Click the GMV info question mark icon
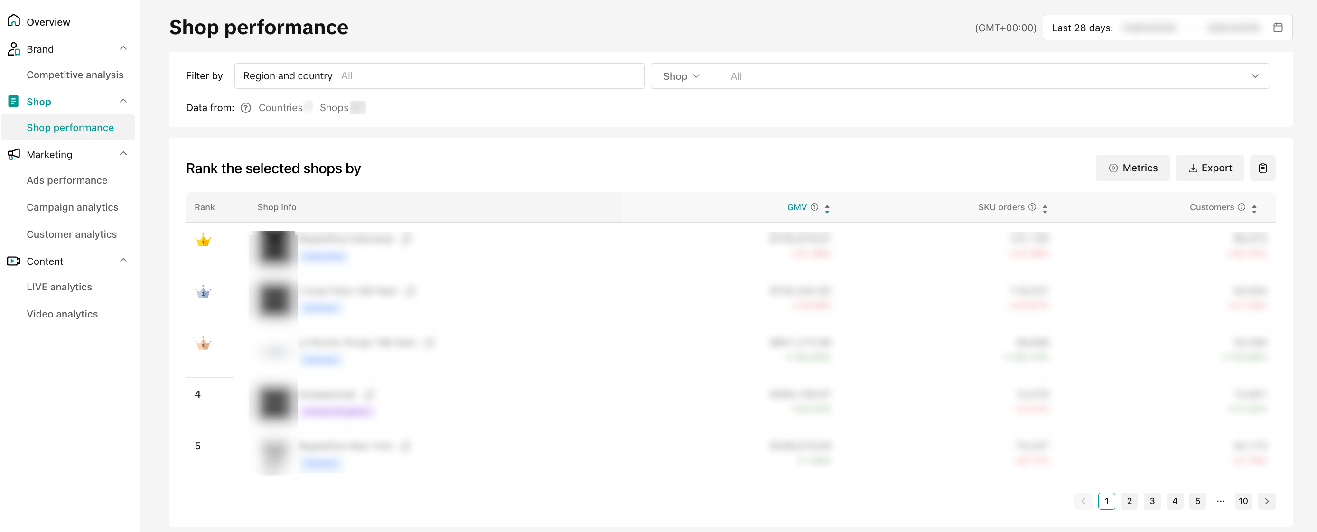The width and height of the screenshot is (1317, 532). click(814, 207)
